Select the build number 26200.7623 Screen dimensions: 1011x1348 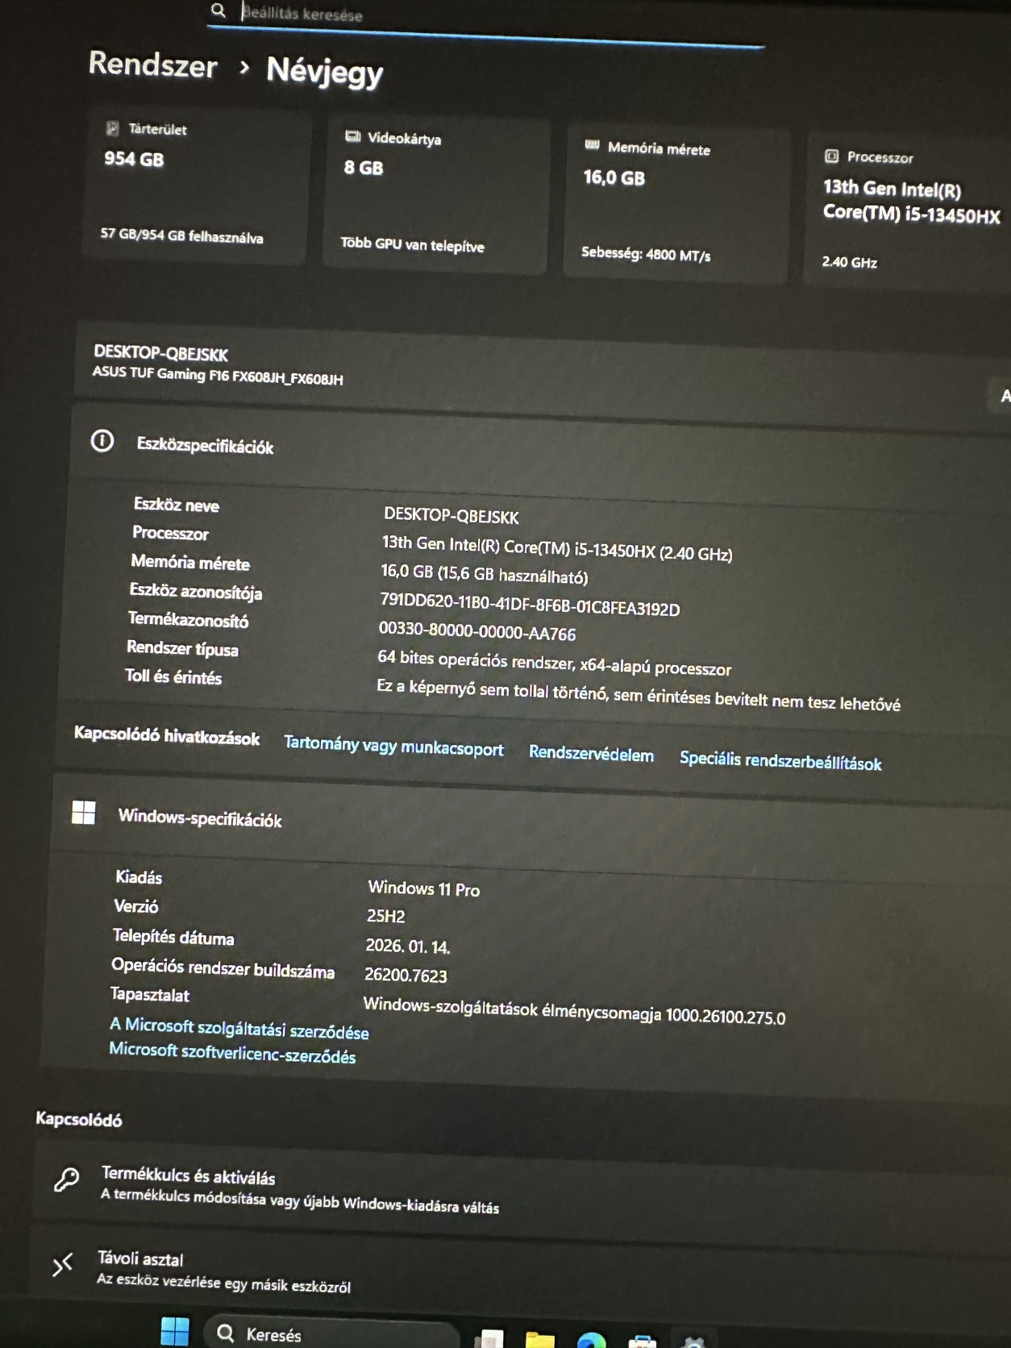coord(406,975)
